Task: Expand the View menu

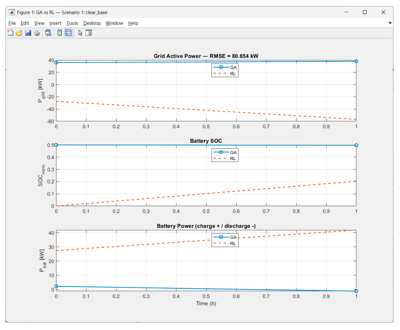Action: [x=39, y=23]
